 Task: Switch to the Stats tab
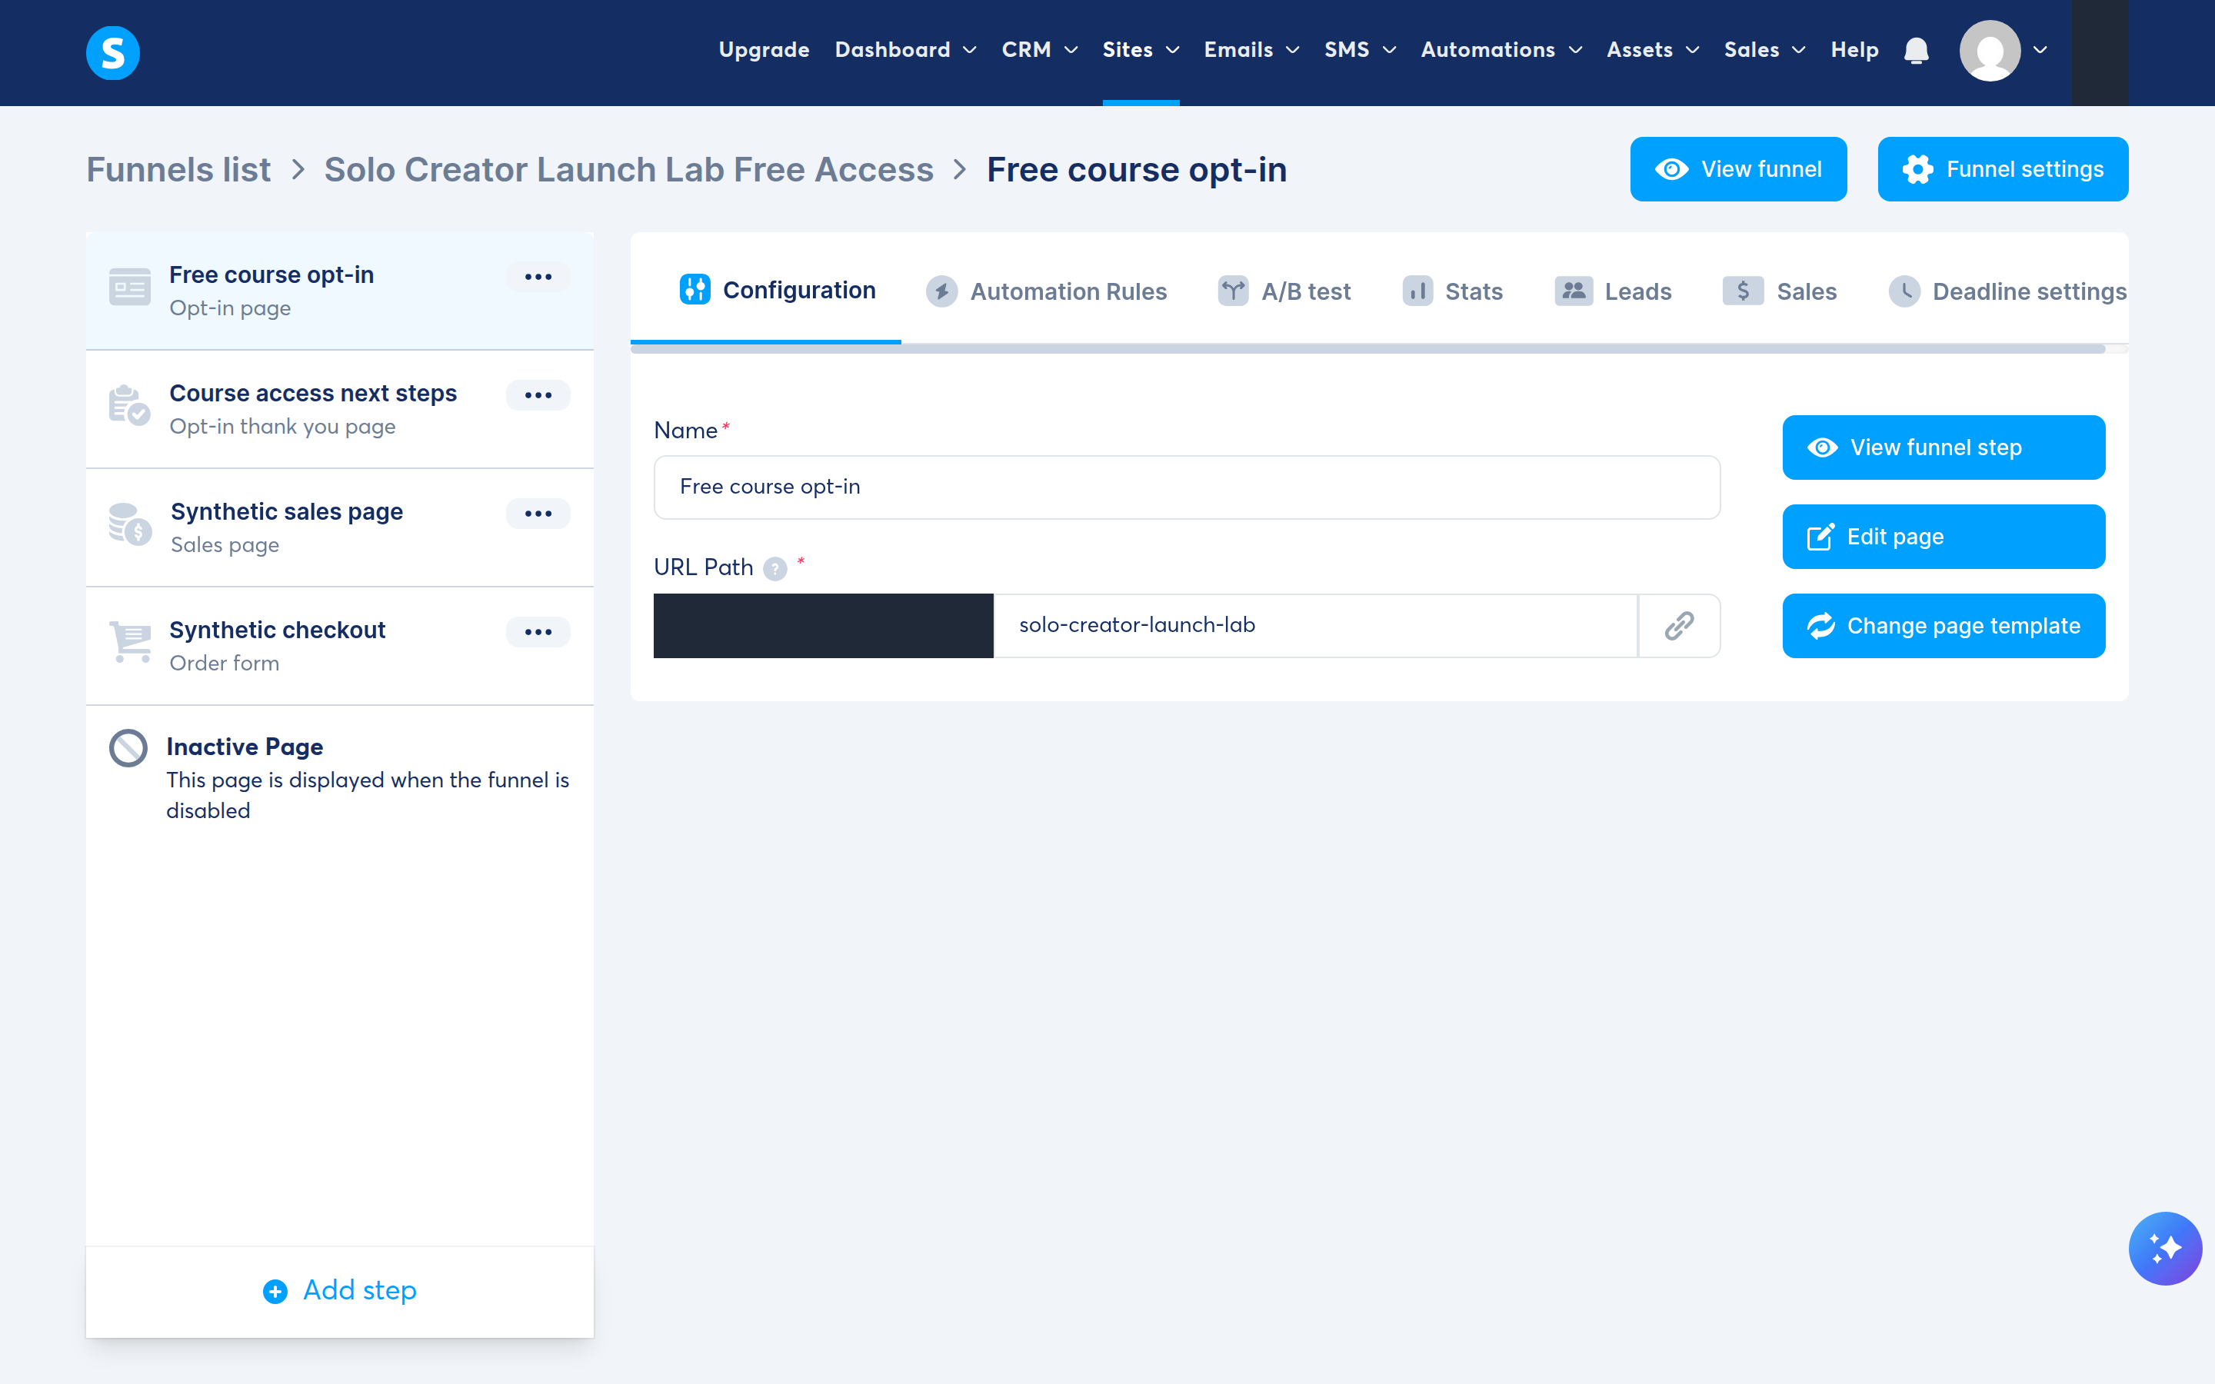point(1453,291)
